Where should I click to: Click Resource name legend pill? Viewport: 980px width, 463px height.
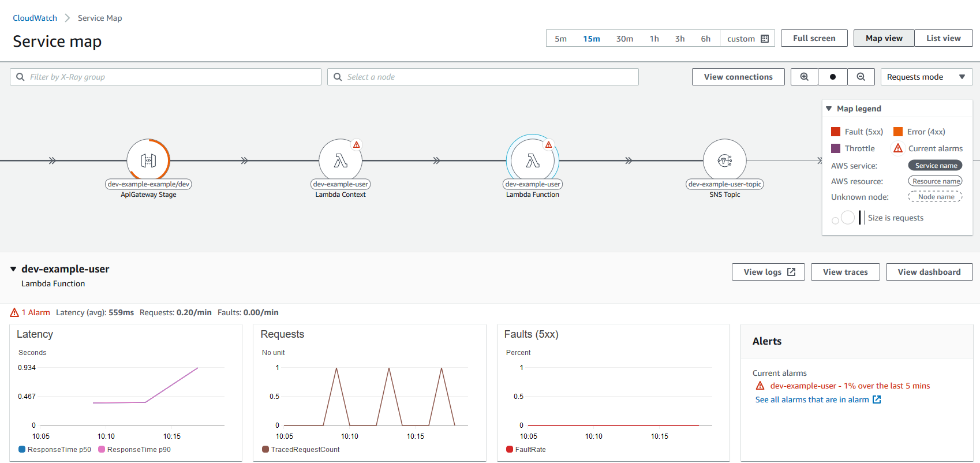point(936,181)
